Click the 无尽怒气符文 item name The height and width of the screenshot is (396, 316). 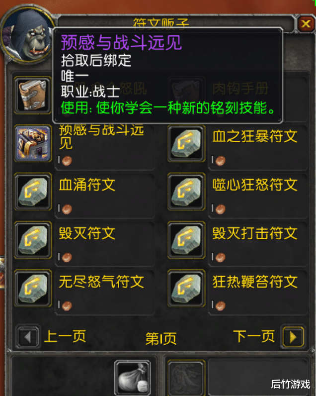(x=101, y=282)
